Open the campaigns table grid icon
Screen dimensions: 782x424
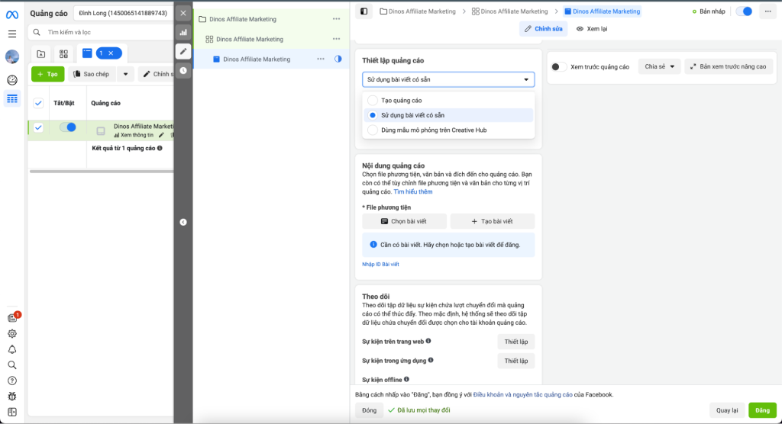pyautogui.click(x=12, y=98)
